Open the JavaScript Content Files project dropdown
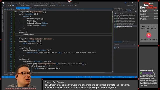The width and height of the screenshot is (160, 90). (x=22, y=10)
